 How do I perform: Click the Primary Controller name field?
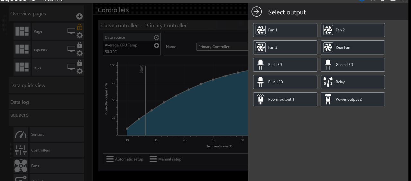(223, 47)
